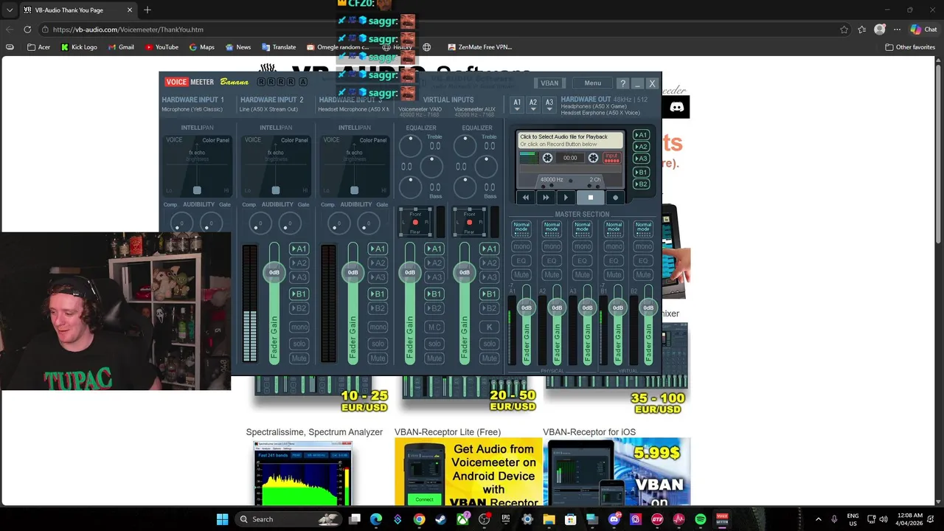The width and height of the screenshot is (944, 531).
Task: Open Epic Games launcher from taskbar
Action: (506, 519)
